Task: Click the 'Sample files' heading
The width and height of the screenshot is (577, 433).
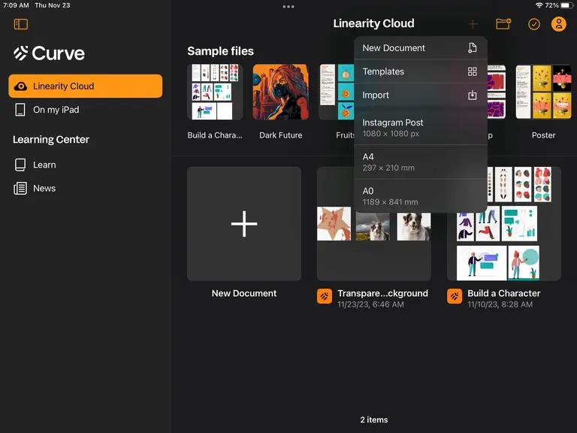Action: (x=220, y=51)
